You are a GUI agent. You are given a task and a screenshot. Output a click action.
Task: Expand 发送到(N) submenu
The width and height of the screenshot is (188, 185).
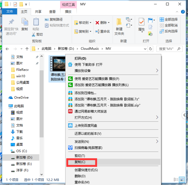pyautogui.click(x=113, y=142)
